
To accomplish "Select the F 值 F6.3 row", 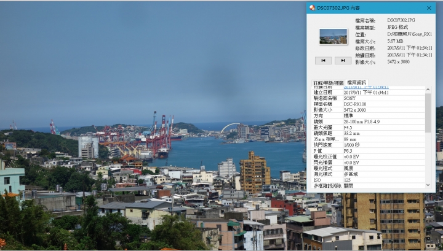I will pos(369,151).
